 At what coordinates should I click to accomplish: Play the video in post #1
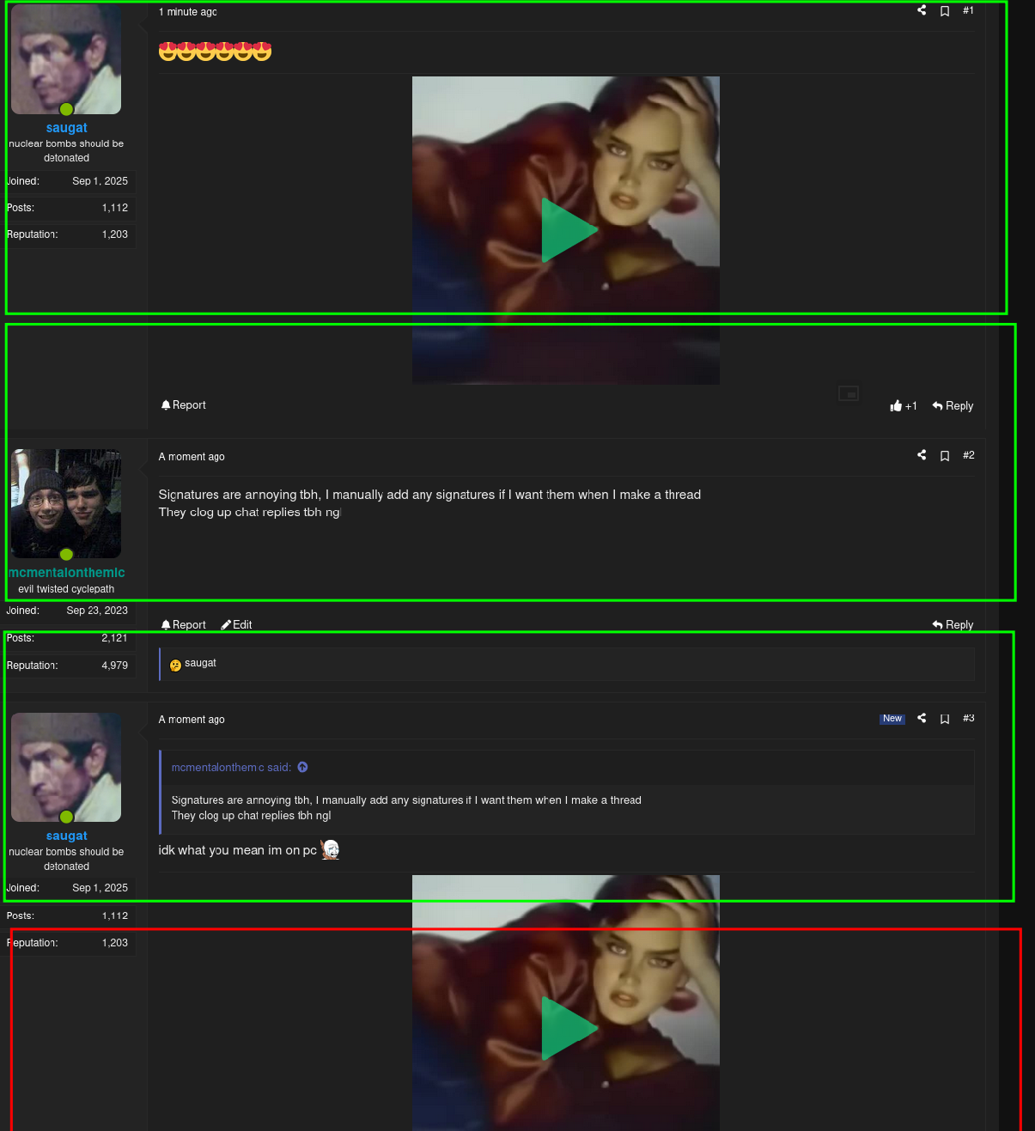[x=567, y=229]
